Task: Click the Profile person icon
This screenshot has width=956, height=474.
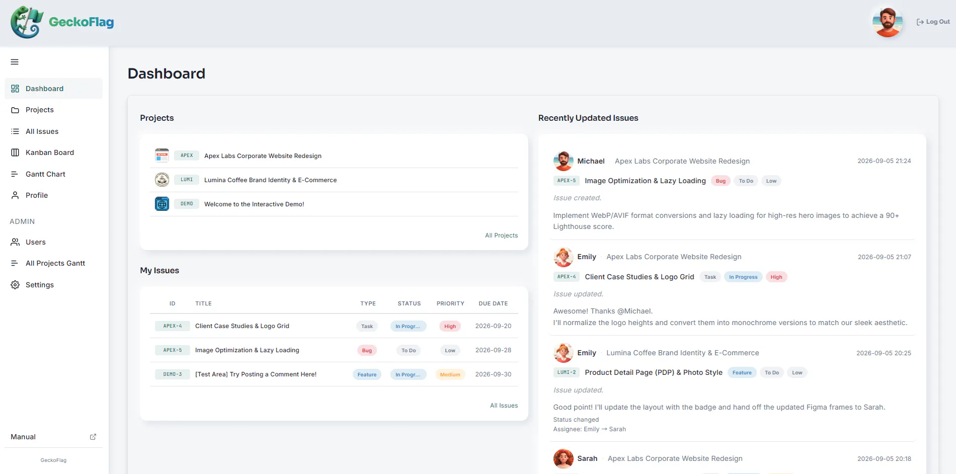Action: click(15, 195)
